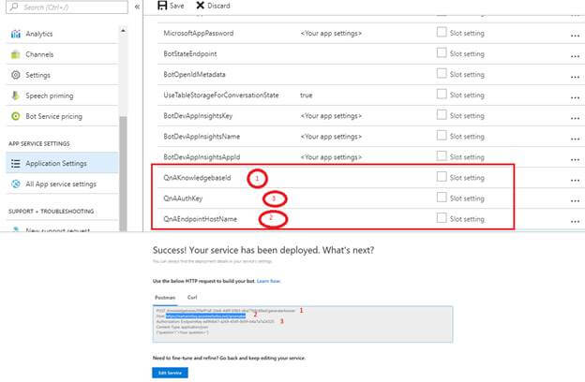This screenshot has width=585, height=382.
Task: Open more options for BotOpenIdMetadata row
Action: 575,77
